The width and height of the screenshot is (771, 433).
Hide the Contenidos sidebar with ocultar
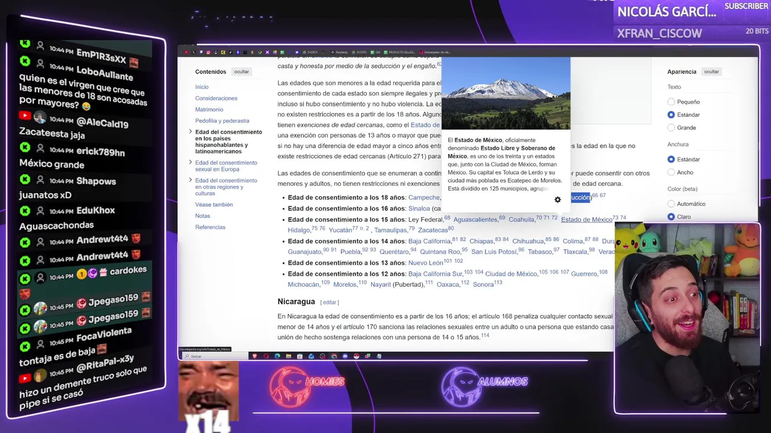click(242, 72)
